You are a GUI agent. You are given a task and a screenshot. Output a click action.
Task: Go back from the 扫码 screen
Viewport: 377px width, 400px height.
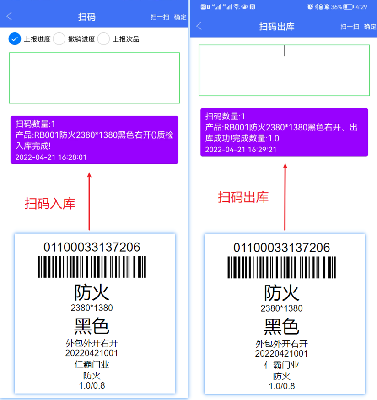[x=9, y=16]
